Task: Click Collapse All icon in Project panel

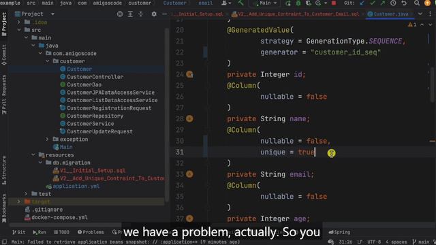Action: click(x=141, y=14)
